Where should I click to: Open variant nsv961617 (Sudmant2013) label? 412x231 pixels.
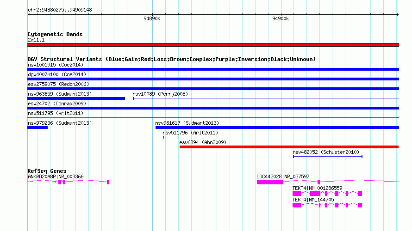coord(187,123)
